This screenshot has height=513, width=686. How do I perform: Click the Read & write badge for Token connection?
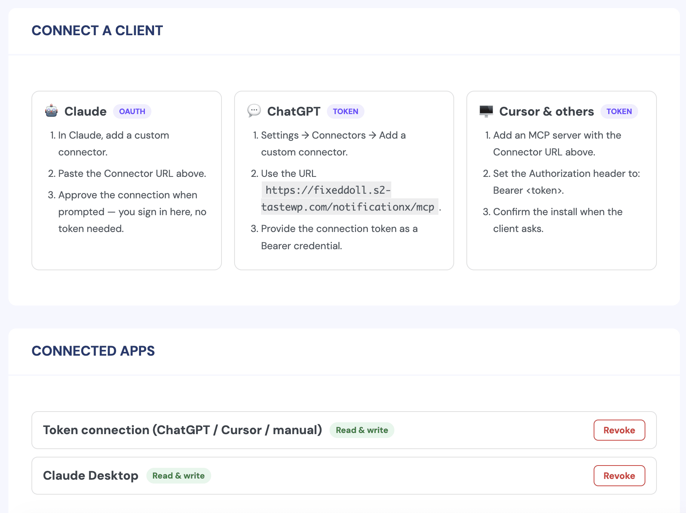pos(362,430)
